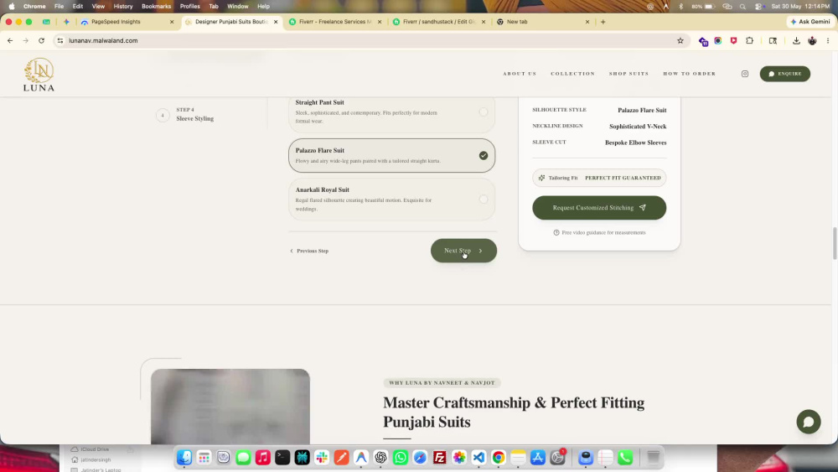Open ABOUT US nav link
The height and width of the screenshot is (472, 838).
[520, 74]
